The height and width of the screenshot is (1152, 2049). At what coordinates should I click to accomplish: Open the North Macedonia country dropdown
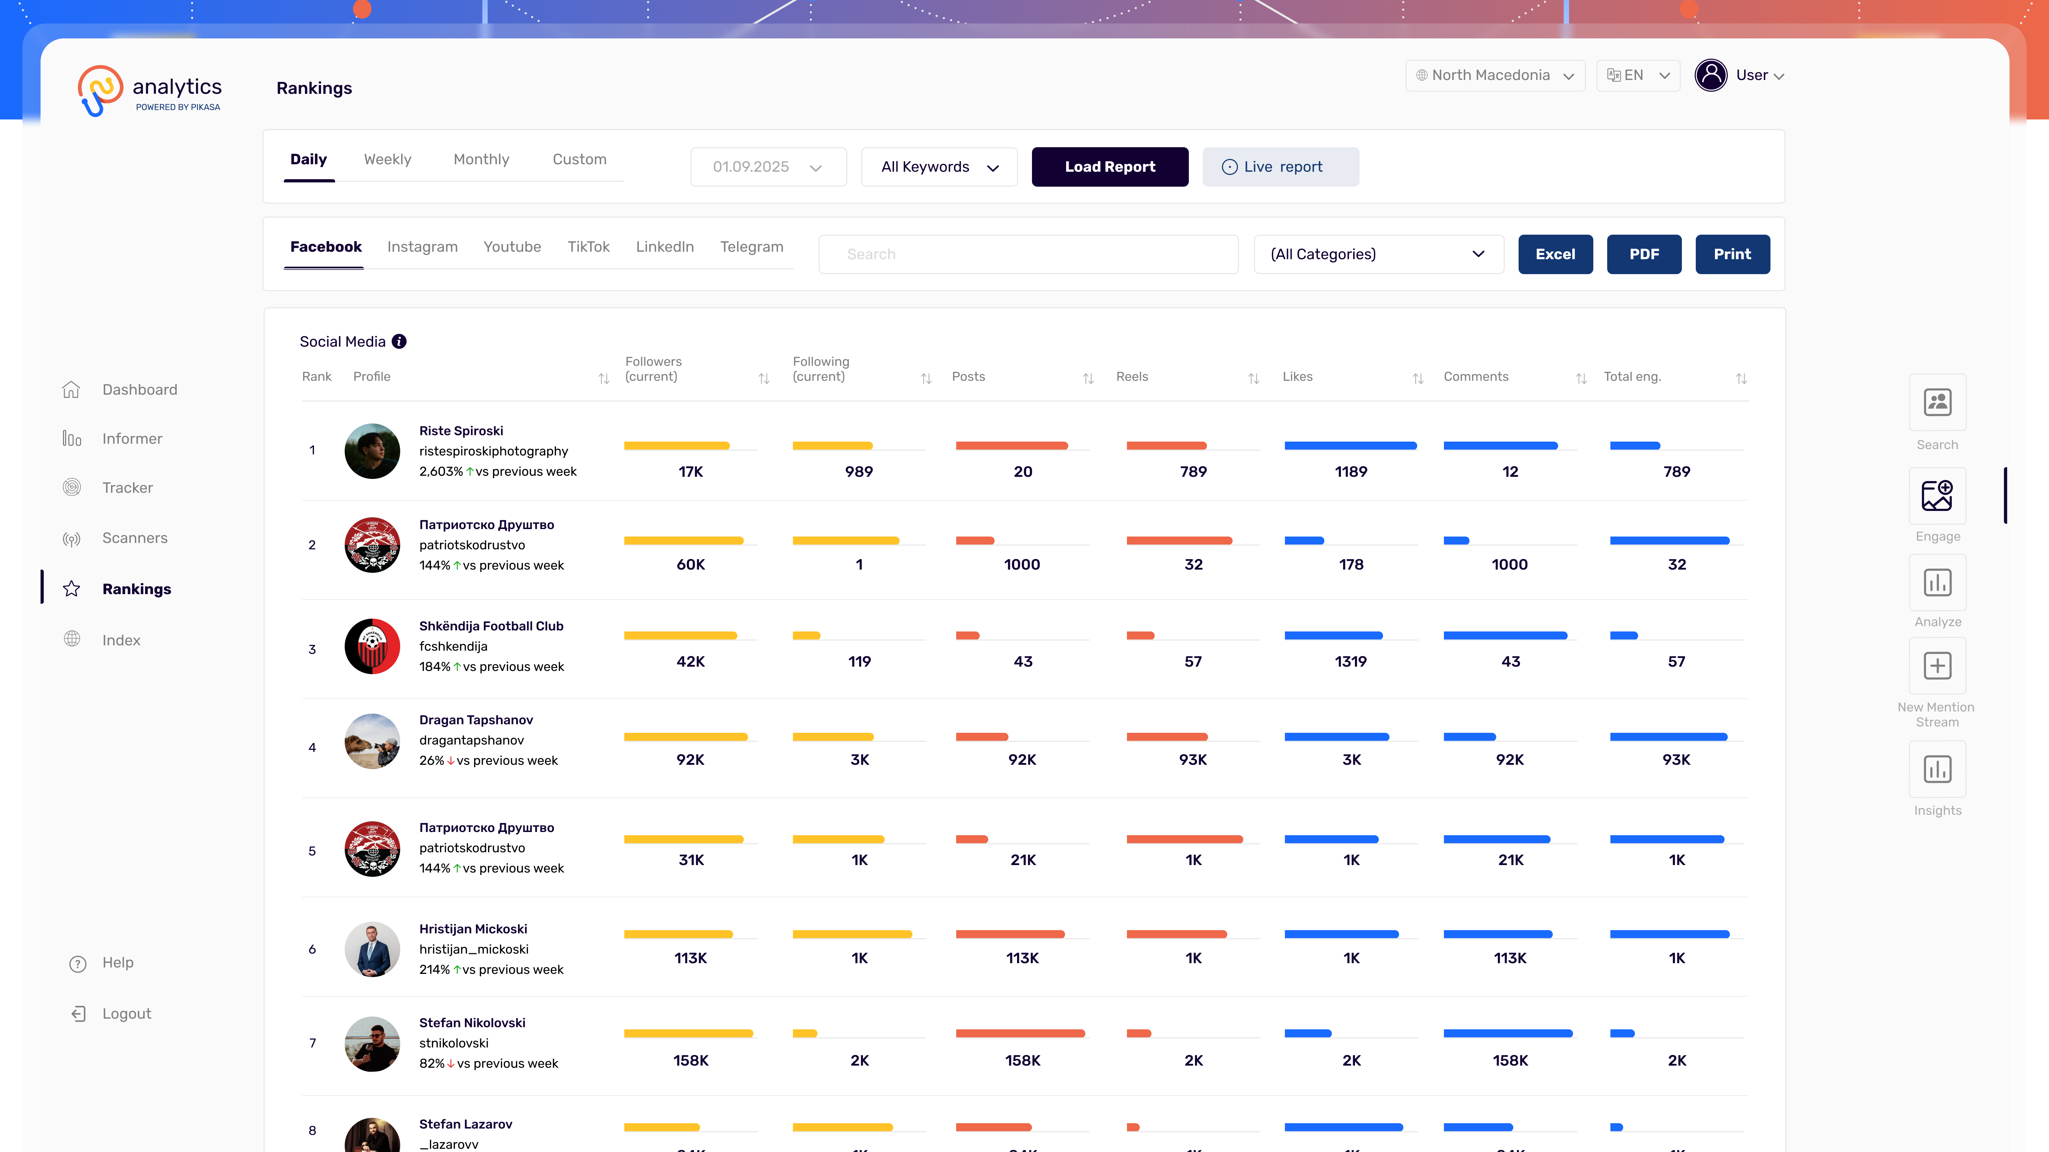pos(1495,75)
